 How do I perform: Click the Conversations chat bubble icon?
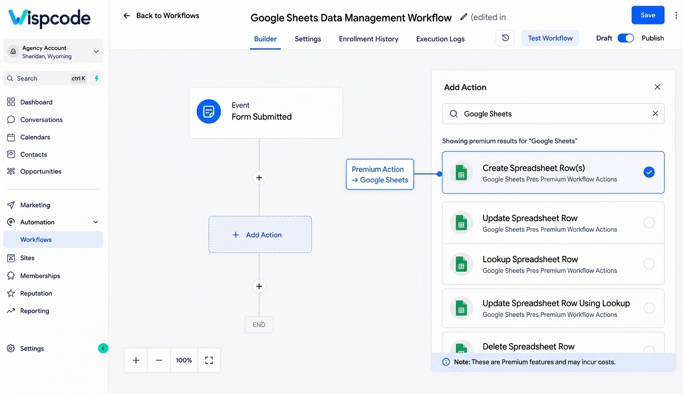(11, 120)
